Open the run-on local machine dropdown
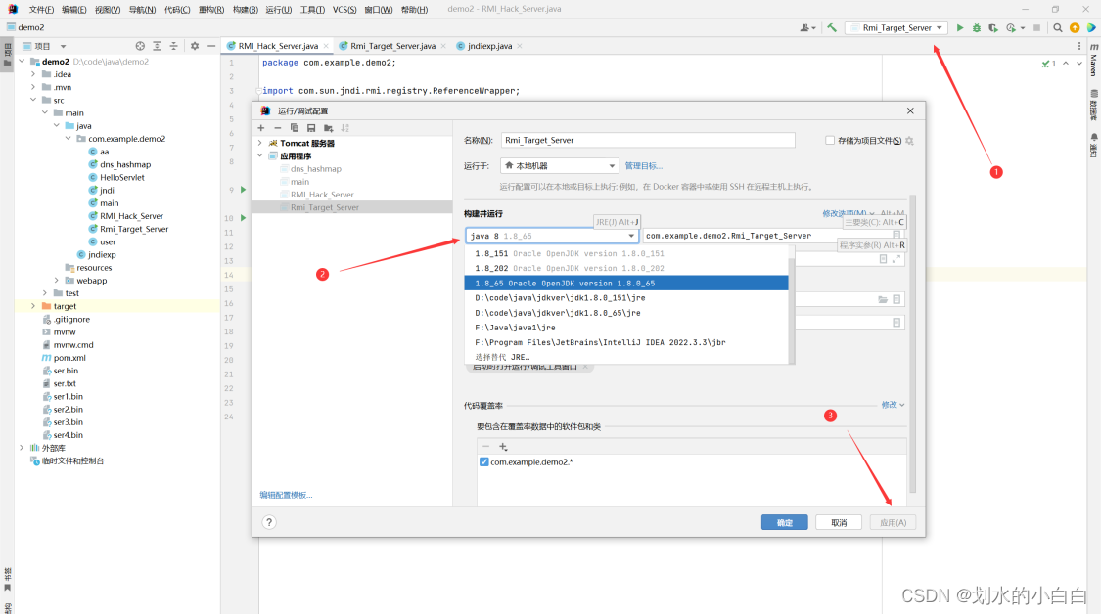This screenshot has width=1101, height=614. pos(560,165)
